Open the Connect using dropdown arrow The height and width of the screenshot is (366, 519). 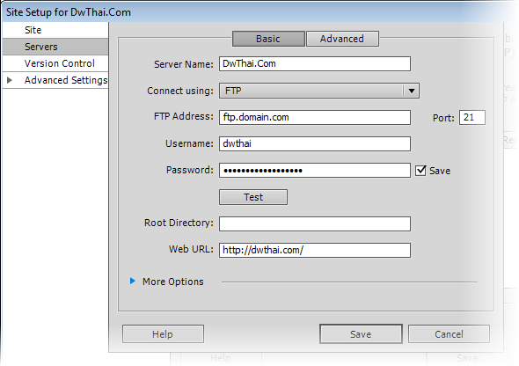pos(412,91)
